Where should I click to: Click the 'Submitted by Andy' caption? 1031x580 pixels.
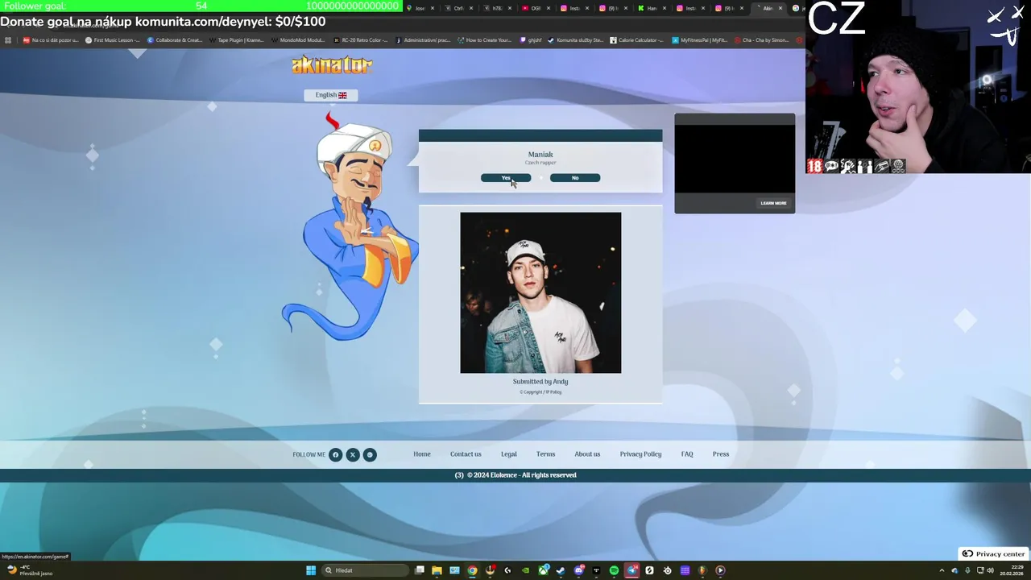(x=540, y=382)
